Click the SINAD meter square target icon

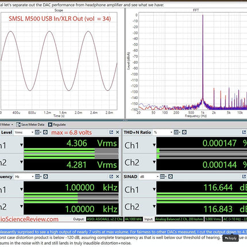pyautogui.click(x=171, y=176)
